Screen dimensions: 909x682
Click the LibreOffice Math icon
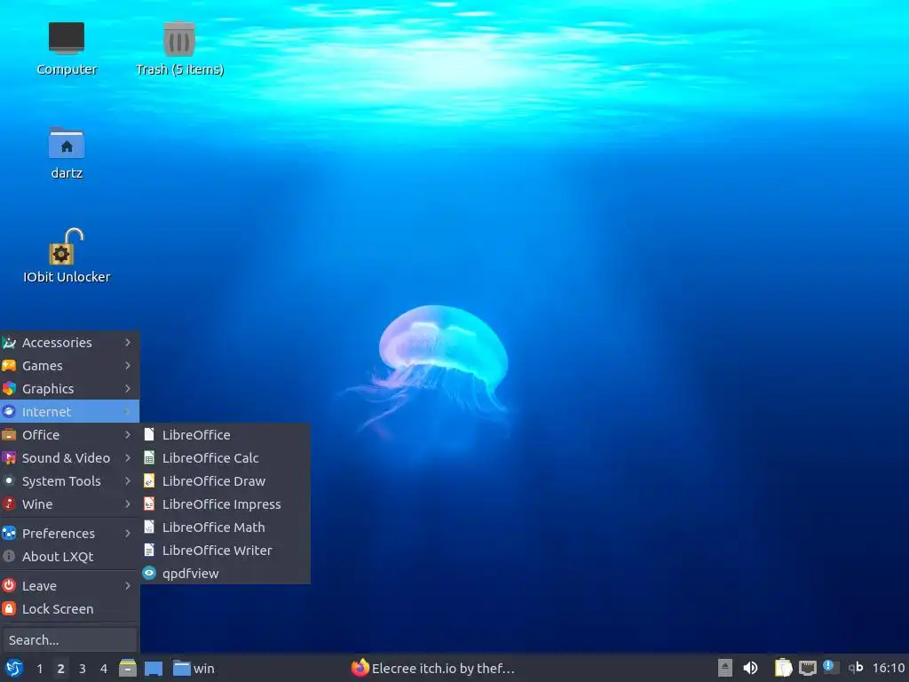pyautogui.click(x=149, y=527)
